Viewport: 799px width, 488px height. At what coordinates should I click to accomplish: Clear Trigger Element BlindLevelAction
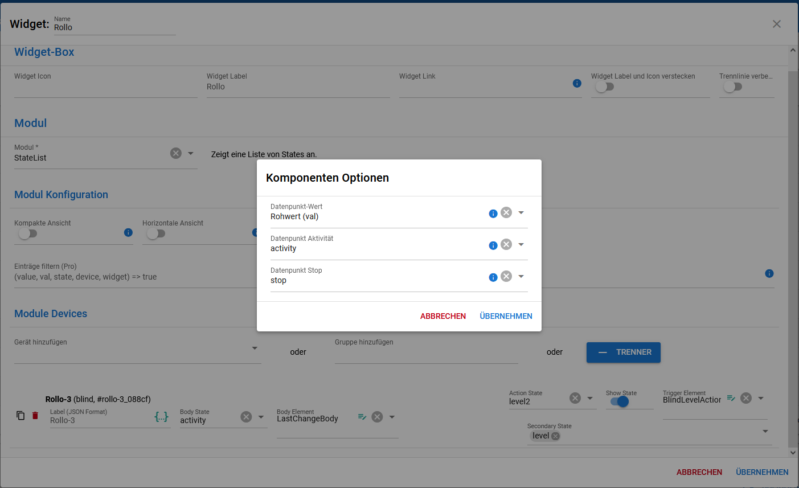(x=746, y=398)
